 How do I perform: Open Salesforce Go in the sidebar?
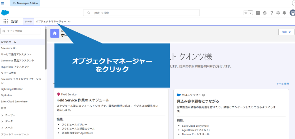coord(8,48)
